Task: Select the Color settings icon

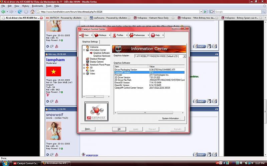Action: [x=87, y=70]
